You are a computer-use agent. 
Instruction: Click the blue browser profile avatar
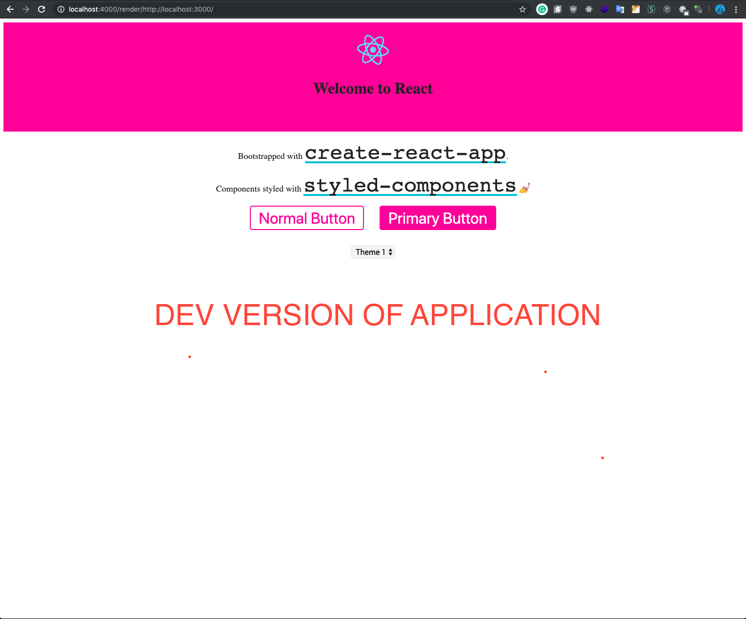(720, 9)
